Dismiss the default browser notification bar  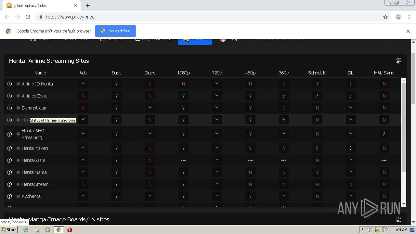(408, 31)
